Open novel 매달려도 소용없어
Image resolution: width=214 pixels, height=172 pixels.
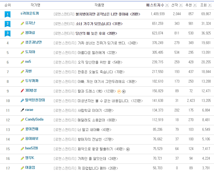97,120
